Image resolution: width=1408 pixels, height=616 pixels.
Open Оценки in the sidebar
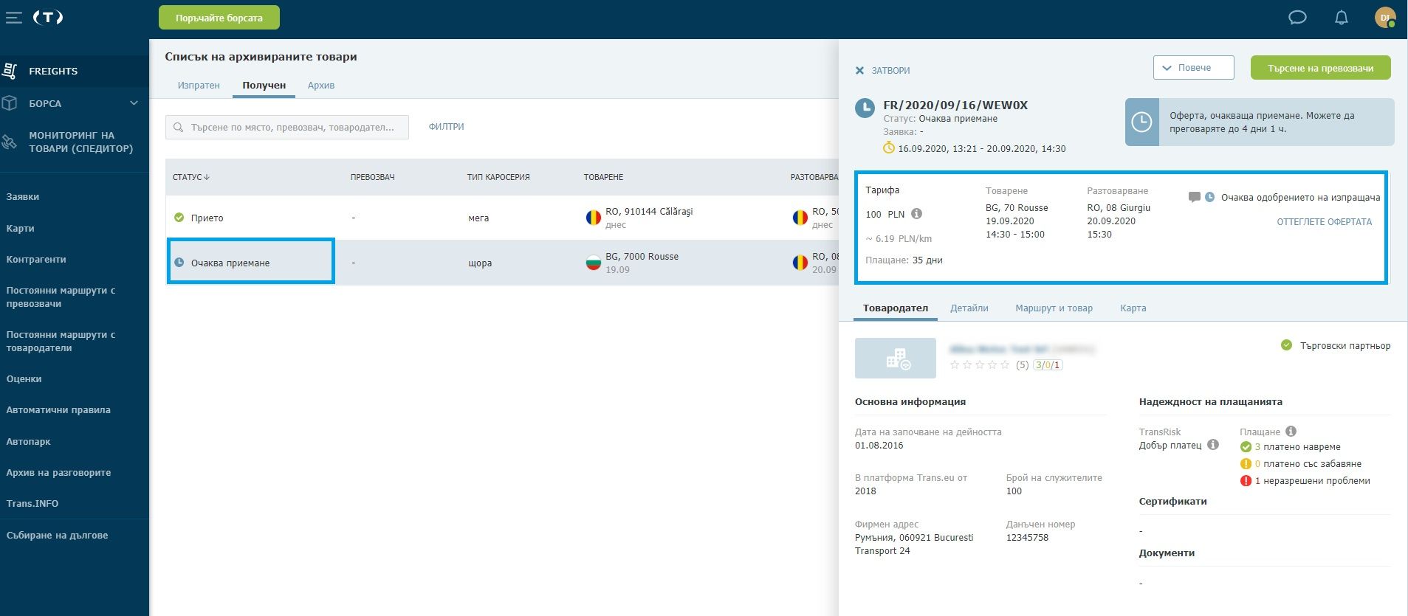click(24, 379)
